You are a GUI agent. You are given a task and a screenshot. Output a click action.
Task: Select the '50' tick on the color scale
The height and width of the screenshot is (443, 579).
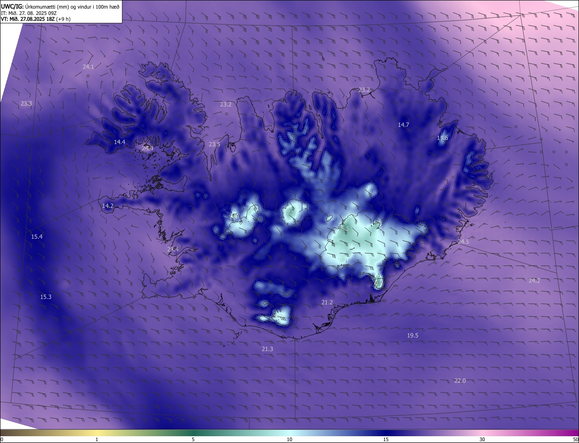(x=575, y=439)
